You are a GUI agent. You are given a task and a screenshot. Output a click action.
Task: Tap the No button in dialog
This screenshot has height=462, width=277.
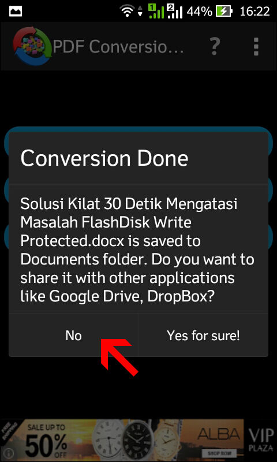[73, 336]
